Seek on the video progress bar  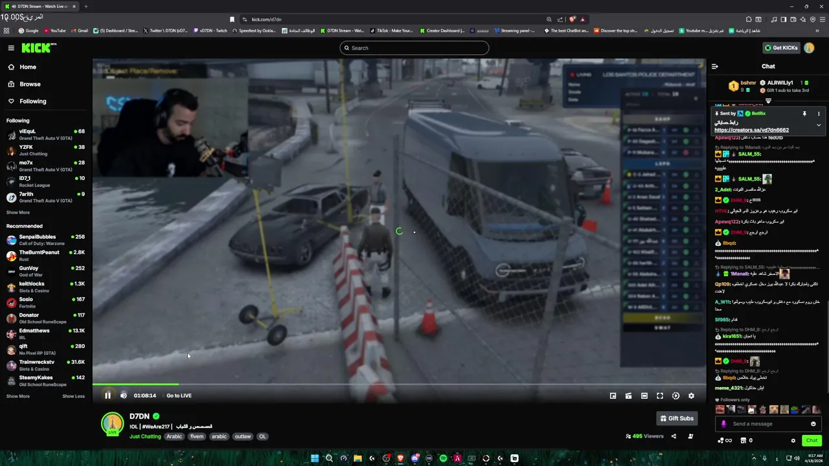(399, 384)
